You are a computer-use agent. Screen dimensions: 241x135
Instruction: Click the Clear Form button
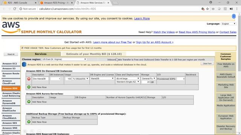pyautogui.click(x=207, y=63)
